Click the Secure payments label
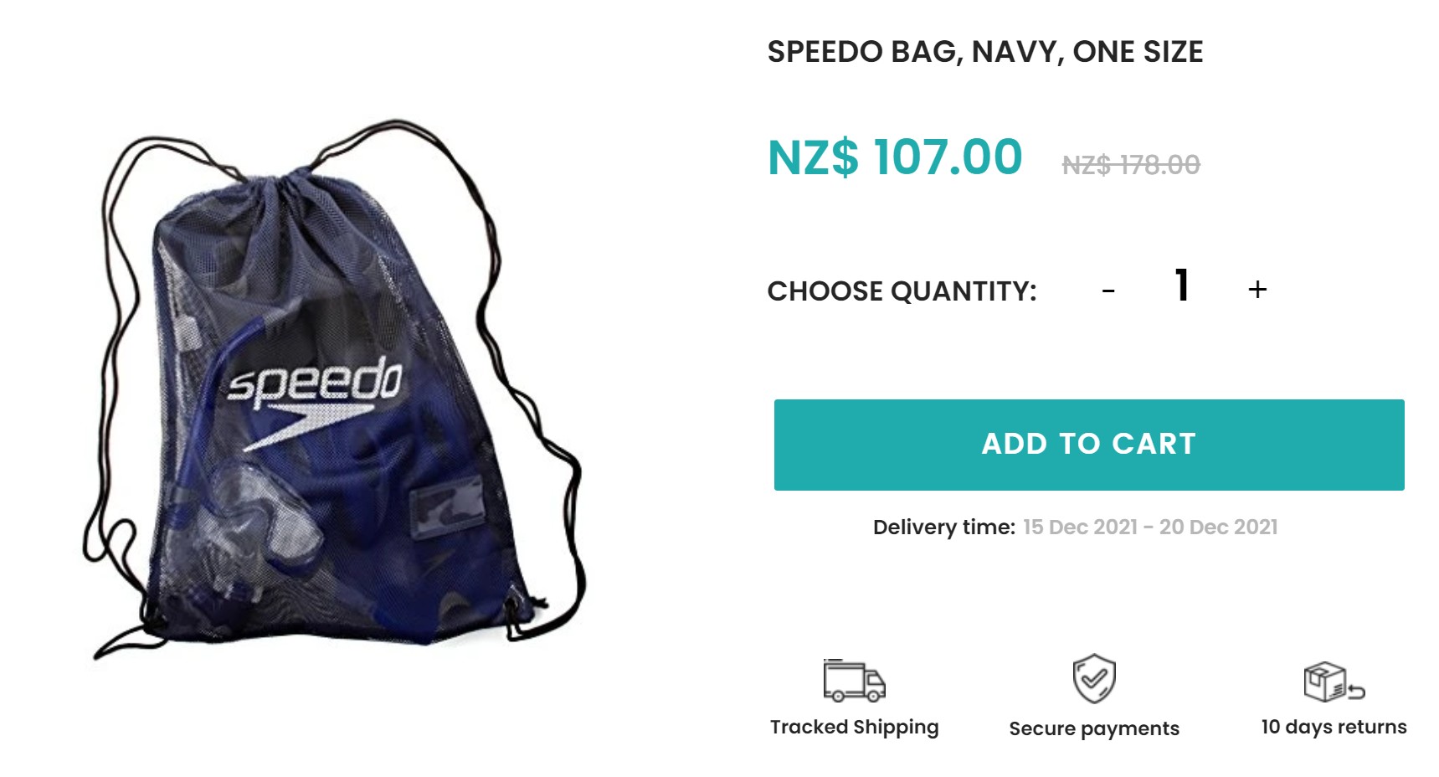The width and height of the screenshot is (1439, 777). (1094, 729)
